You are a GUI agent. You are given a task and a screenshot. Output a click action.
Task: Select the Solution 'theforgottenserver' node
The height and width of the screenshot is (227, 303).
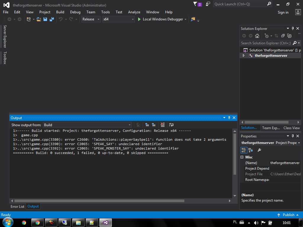tap(272, 50)
